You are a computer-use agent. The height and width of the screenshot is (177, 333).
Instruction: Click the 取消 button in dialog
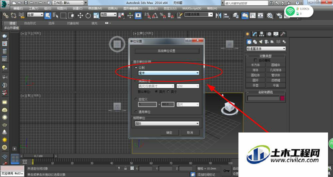click(190, 133)
